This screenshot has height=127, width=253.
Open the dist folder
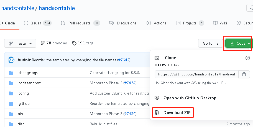point(21,124)
